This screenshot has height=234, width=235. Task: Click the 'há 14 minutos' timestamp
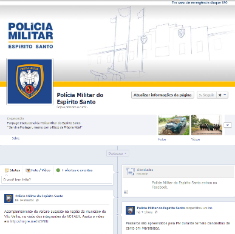(x=25, y=200)
